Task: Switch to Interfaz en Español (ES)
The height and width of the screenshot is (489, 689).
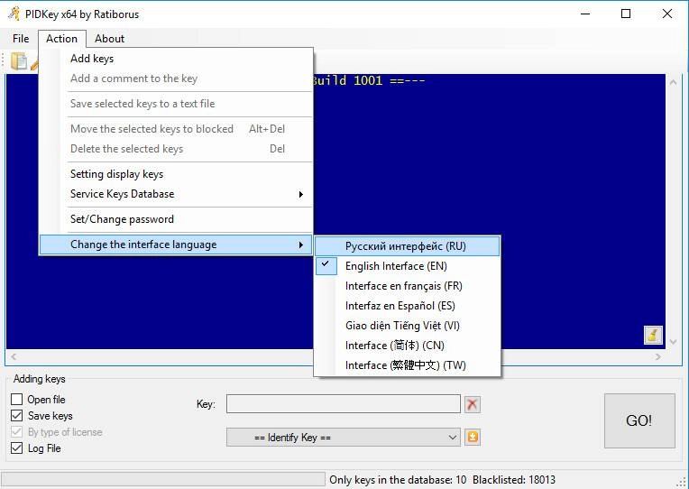Action: [408, 306]
